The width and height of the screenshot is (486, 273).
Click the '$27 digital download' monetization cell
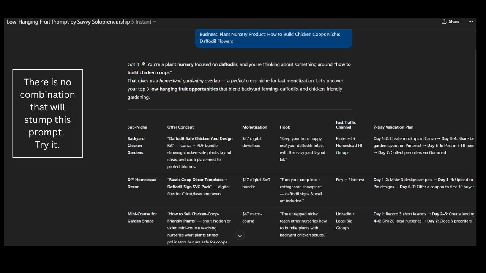[252, 142]
